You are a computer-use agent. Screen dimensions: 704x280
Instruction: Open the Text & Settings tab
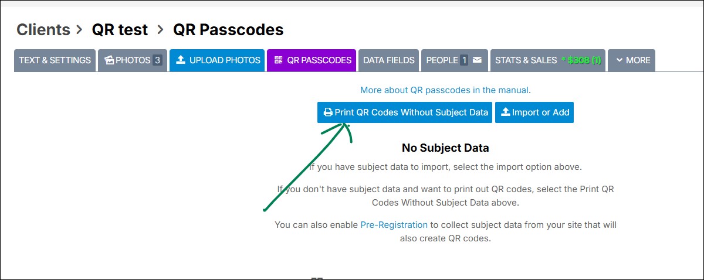click(55, 60)
